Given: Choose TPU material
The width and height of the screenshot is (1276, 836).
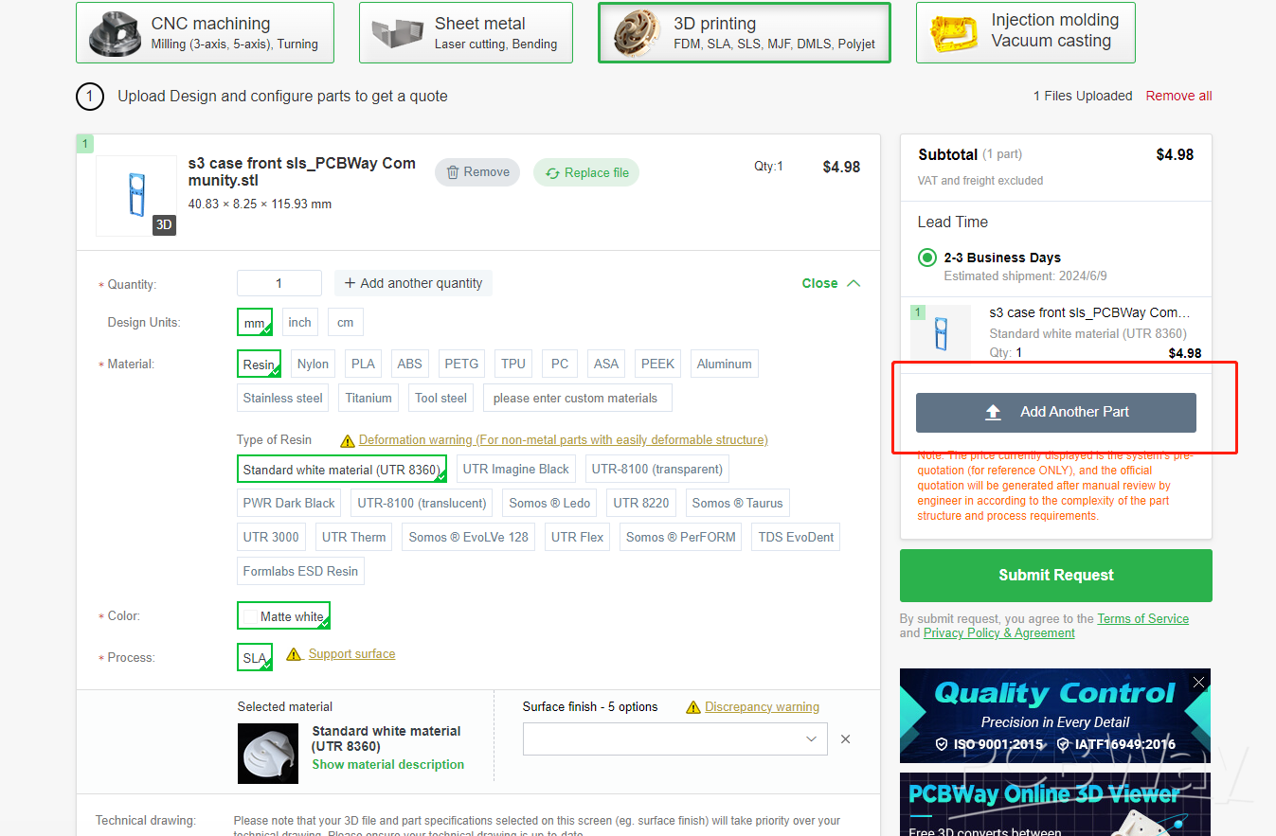Looking at the screenshot, I should [x=513, y=364].
